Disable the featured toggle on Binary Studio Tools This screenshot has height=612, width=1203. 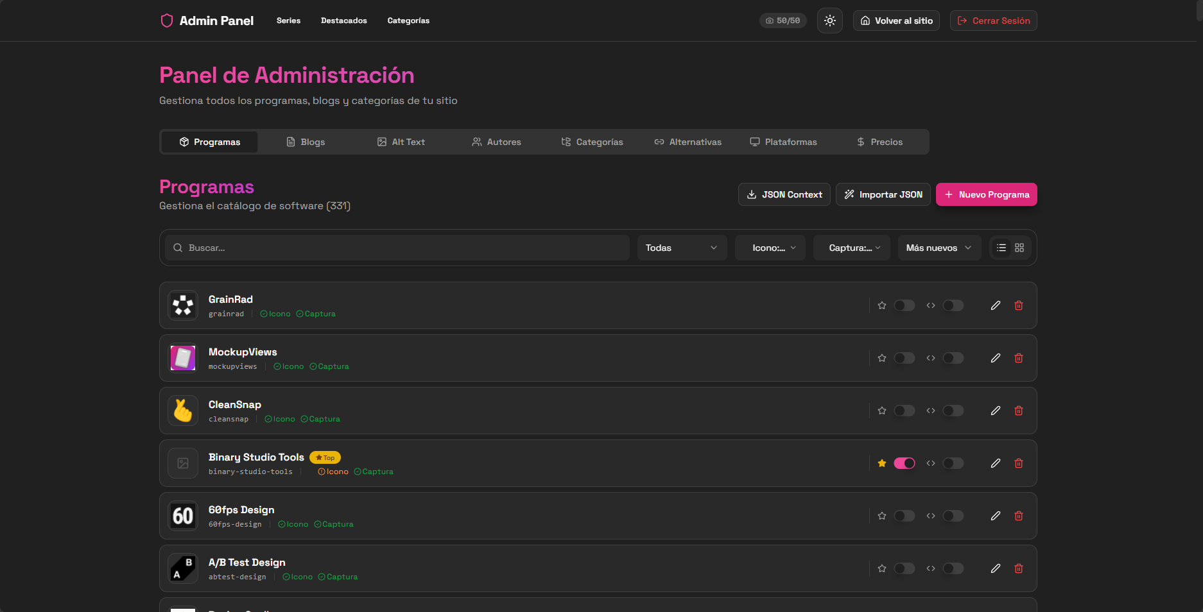(x=904, y=463)
